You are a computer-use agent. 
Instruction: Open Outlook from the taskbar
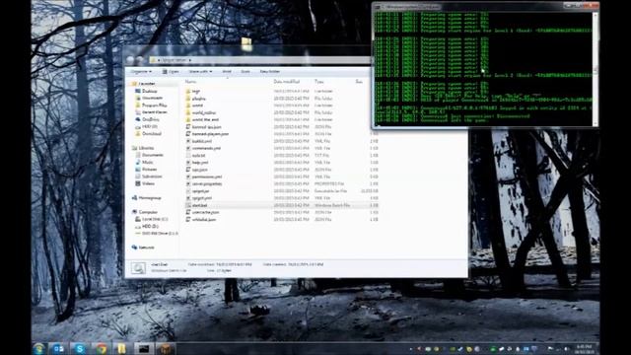coord(58,348)
